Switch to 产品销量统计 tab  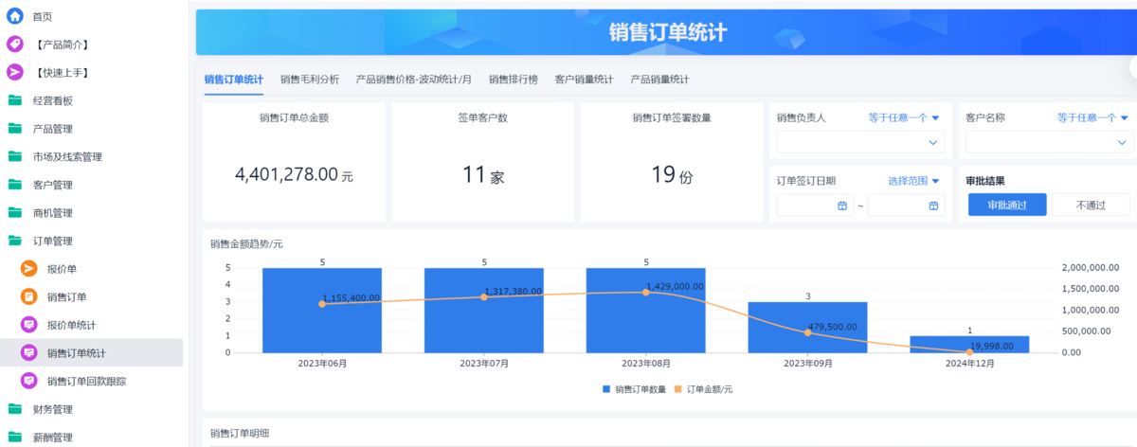[659, 80]
